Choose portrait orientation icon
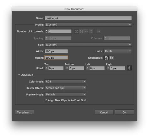Screen dimensions: 149x138 [106, 58]
